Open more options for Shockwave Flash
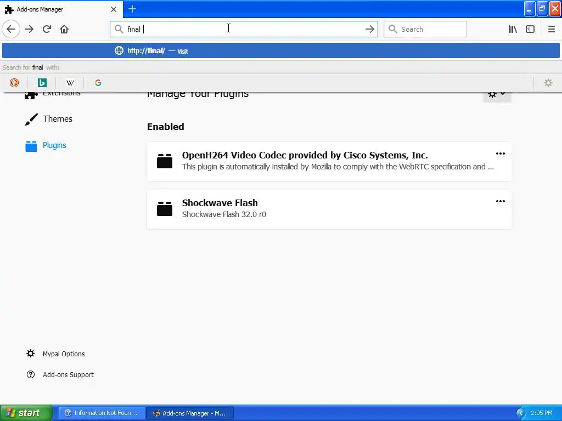The width and height of the screenshot is (562, 421). pyautogui.click(x=501, y=201)
